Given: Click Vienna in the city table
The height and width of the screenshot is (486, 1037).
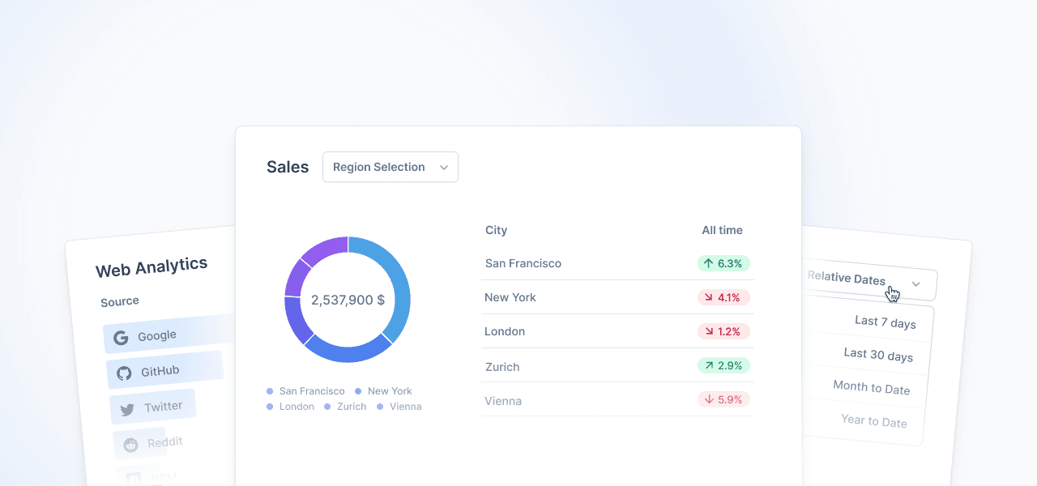Looking at the screenshot, I should 503,401.
